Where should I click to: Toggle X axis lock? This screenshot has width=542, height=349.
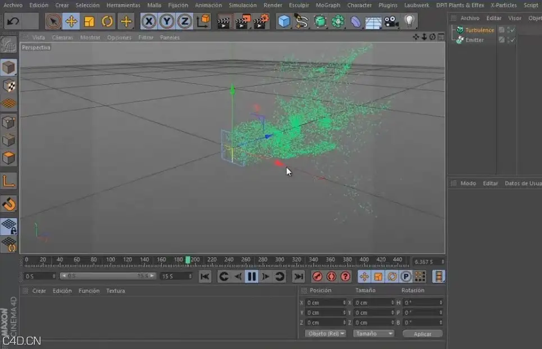[x=149, y=21]
